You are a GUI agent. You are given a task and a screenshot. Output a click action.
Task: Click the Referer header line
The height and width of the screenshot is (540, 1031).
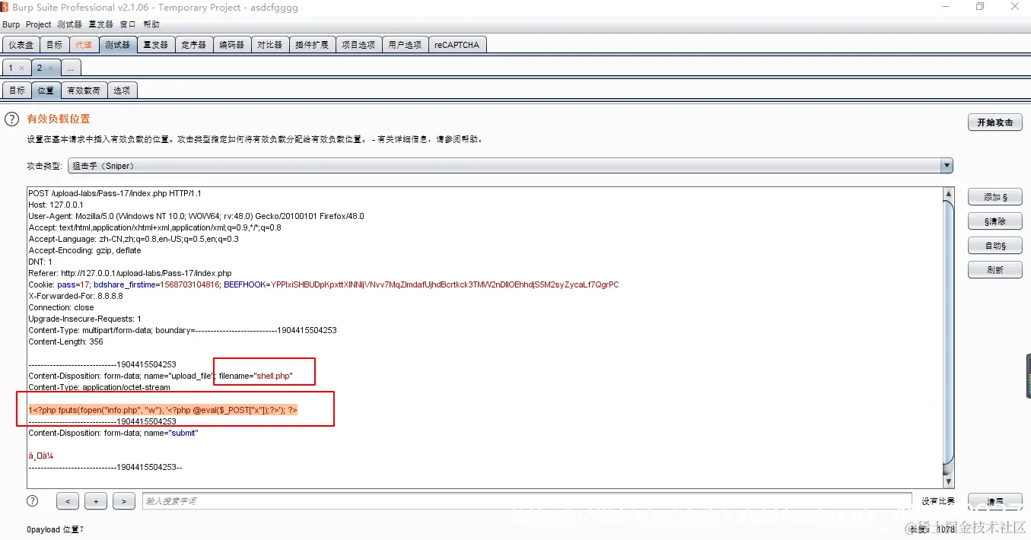pyautogui.click(x=130, y=273)
